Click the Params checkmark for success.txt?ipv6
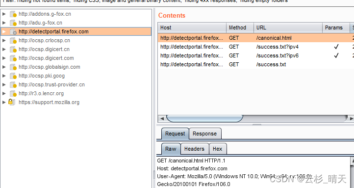 coord(336,55)
